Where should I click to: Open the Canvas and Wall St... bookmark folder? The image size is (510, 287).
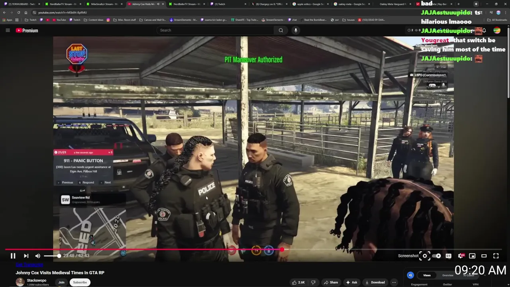coord(153,20)
